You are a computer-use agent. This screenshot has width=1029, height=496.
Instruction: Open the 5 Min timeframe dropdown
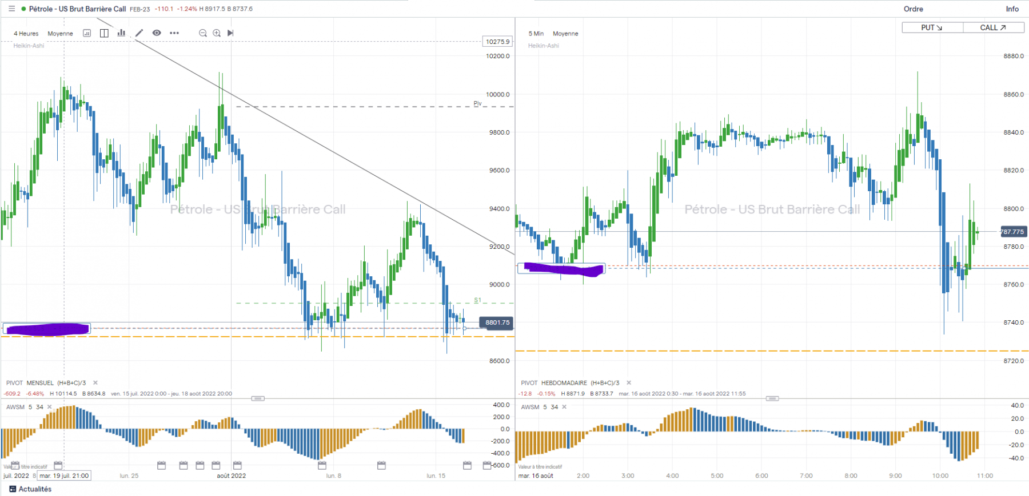(536, 34)
